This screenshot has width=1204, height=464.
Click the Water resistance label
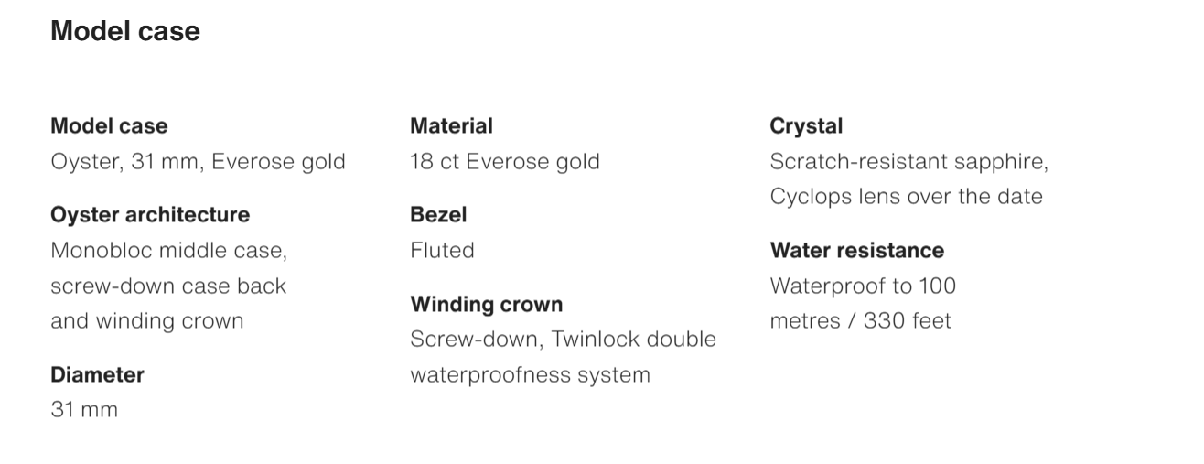point(856,250)
